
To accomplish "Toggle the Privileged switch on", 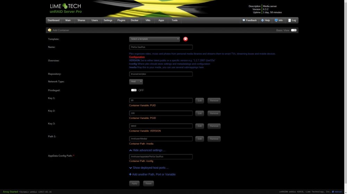I will coord(134,90).
